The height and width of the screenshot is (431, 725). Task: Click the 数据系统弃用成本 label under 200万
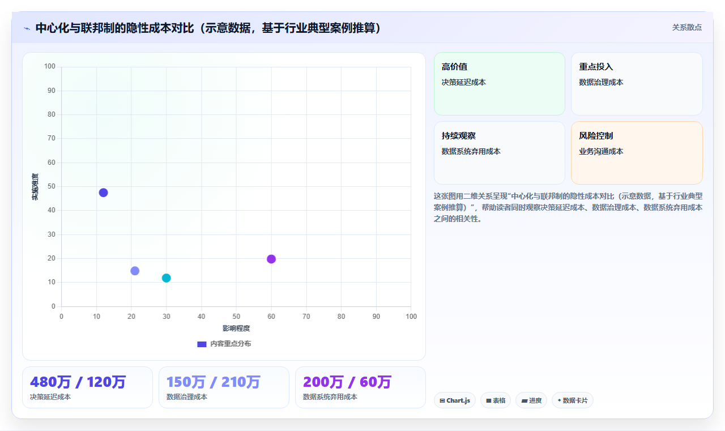pyautogui.click(x=330, y=397)
